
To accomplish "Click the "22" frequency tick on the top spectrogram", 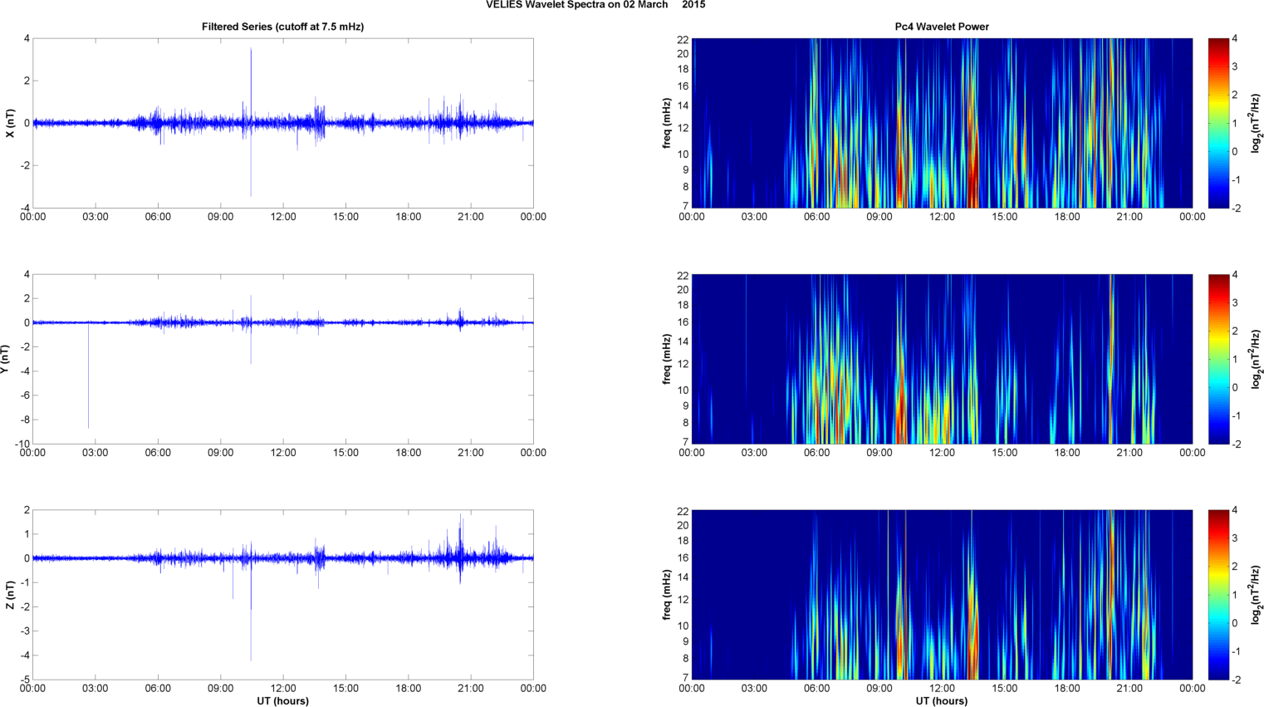I will 683,40.
